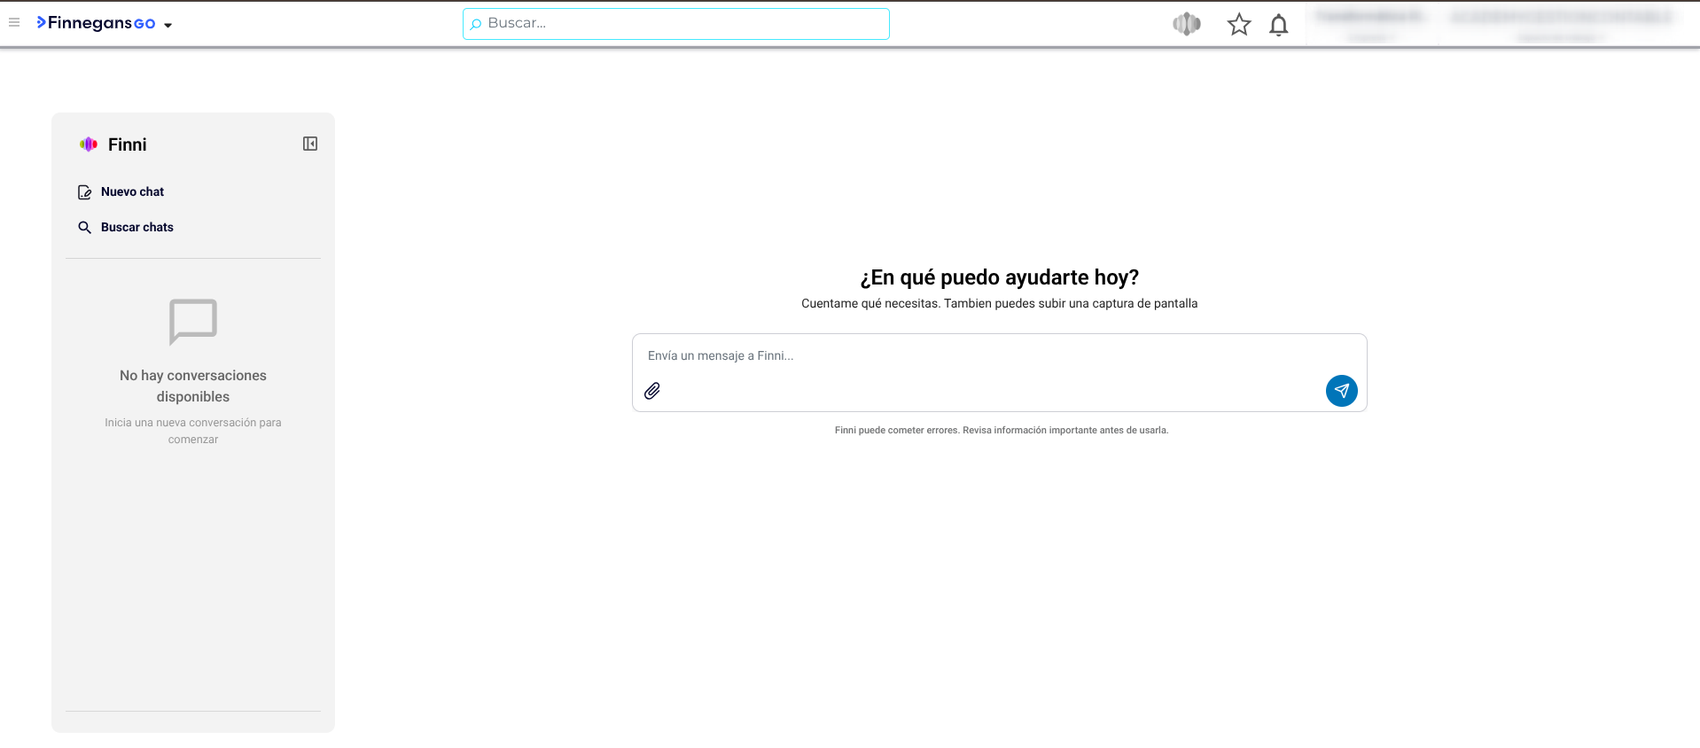Click the Finnegans Go logo

pyautogui.click(x=96, y=23)
